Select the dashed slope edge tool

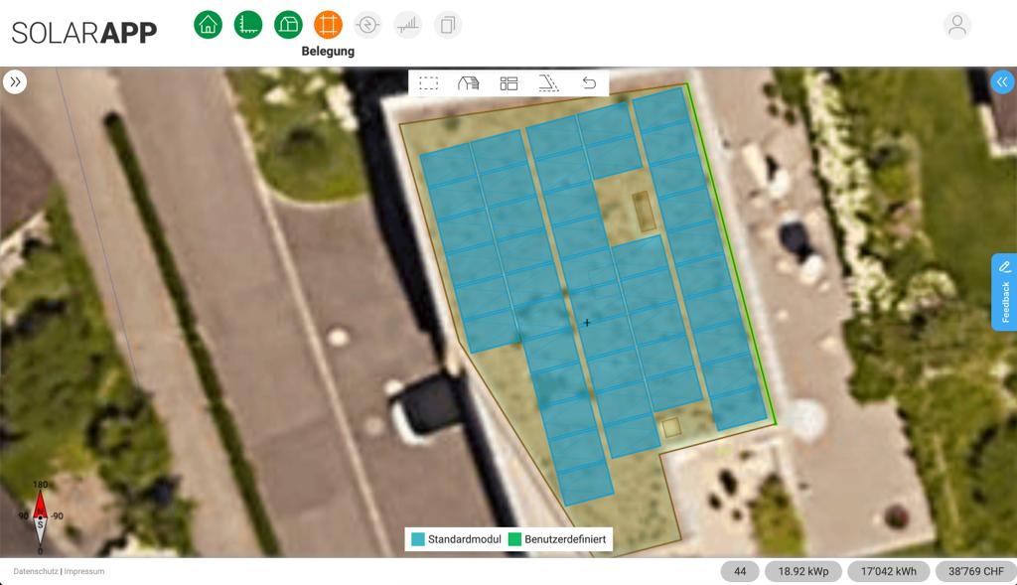click(548, 83)
